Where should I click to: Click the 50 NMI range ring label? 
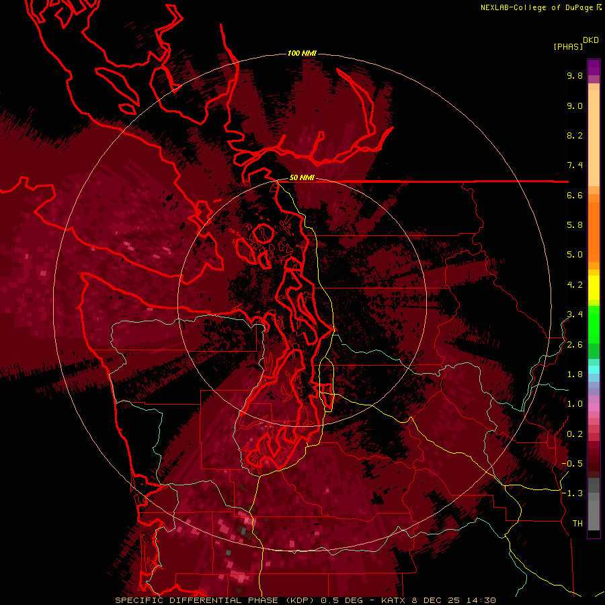(302, 178)
